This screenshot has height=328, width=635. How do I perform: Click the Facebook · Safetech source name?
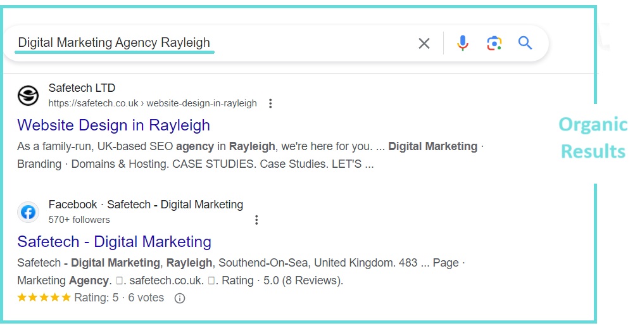[x=146, y=205]
